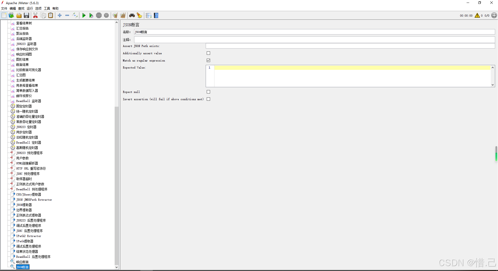The image size is (498, 271).
Task: Select 查看结果树 in the tree
Action: (x=24, y=23)
